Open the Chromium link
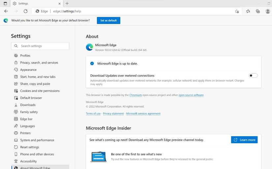Image resolution: width=272 pixels, height=169 pixels. [136, 95]
